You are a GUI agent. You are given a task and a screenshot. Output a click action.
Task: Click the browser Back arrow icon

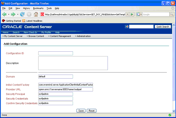(x=4, y=14)
